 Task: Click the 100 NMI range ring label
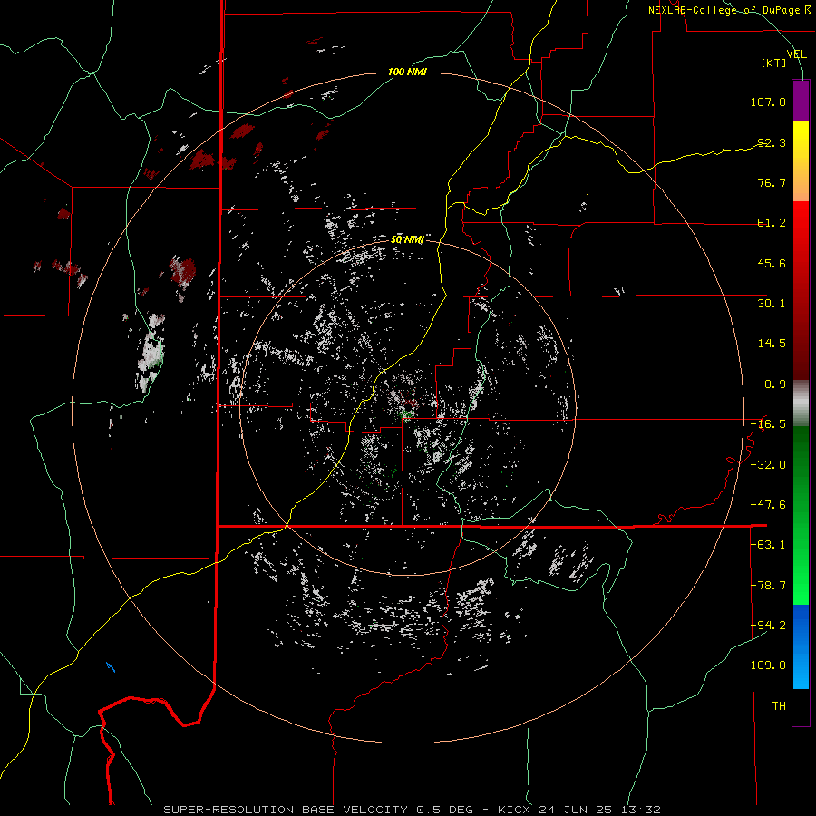click(x=407, y=72)
